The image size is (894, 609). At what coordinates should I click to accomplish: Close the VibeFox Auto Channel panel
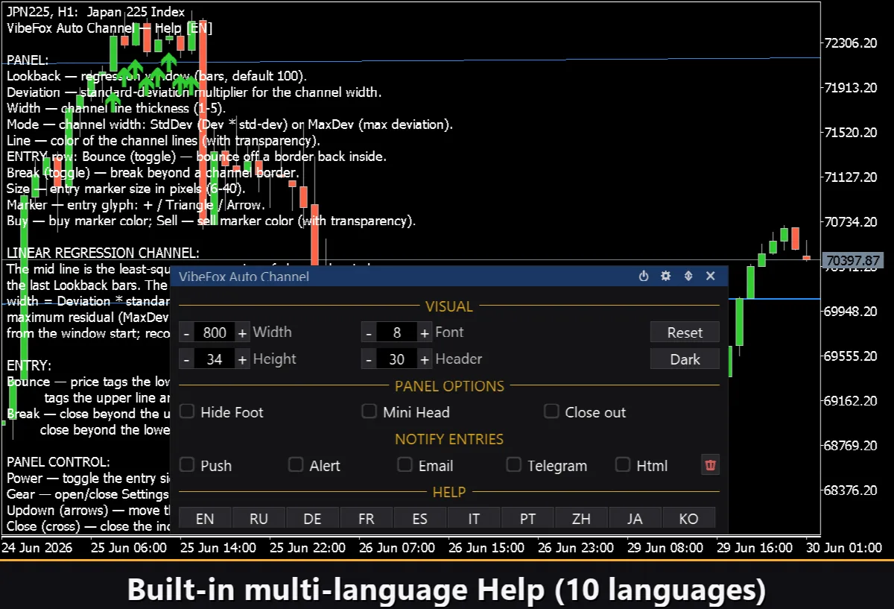click(x=711, y=277)
